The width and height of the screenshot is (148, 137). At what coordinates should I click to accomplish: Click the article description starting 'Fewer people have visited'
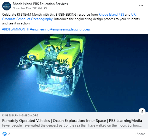coord(72,125)
